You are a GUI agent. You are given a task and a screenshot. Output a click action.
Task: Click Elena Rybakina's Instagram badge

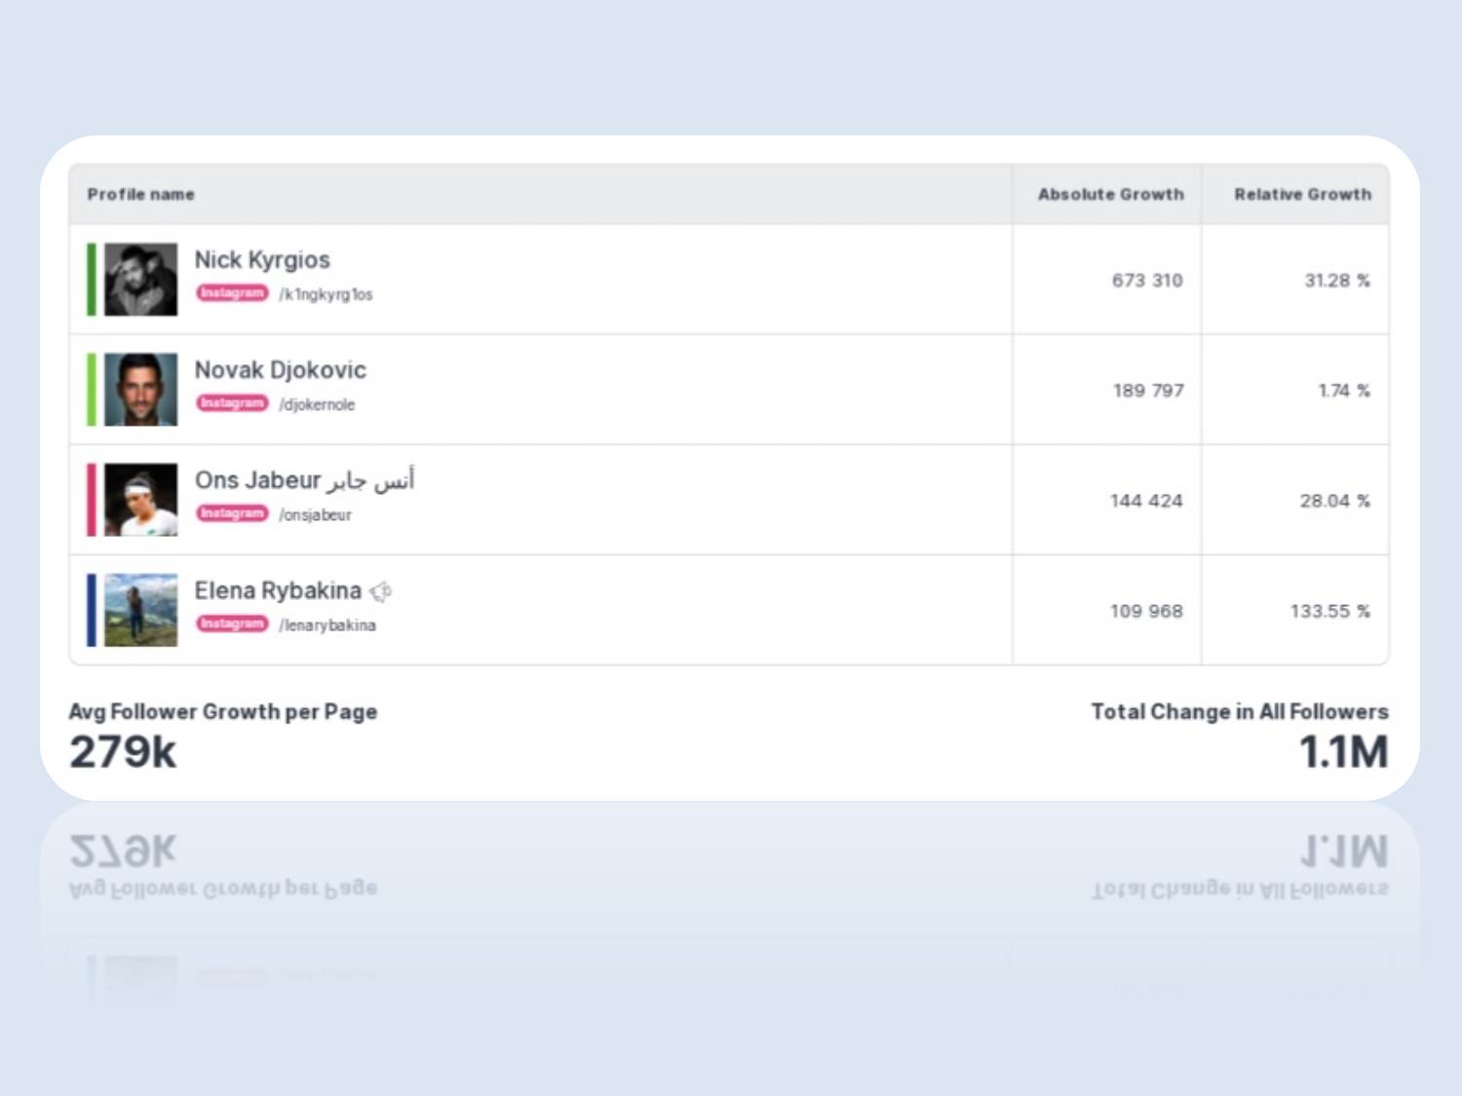(x=232, y=624)
